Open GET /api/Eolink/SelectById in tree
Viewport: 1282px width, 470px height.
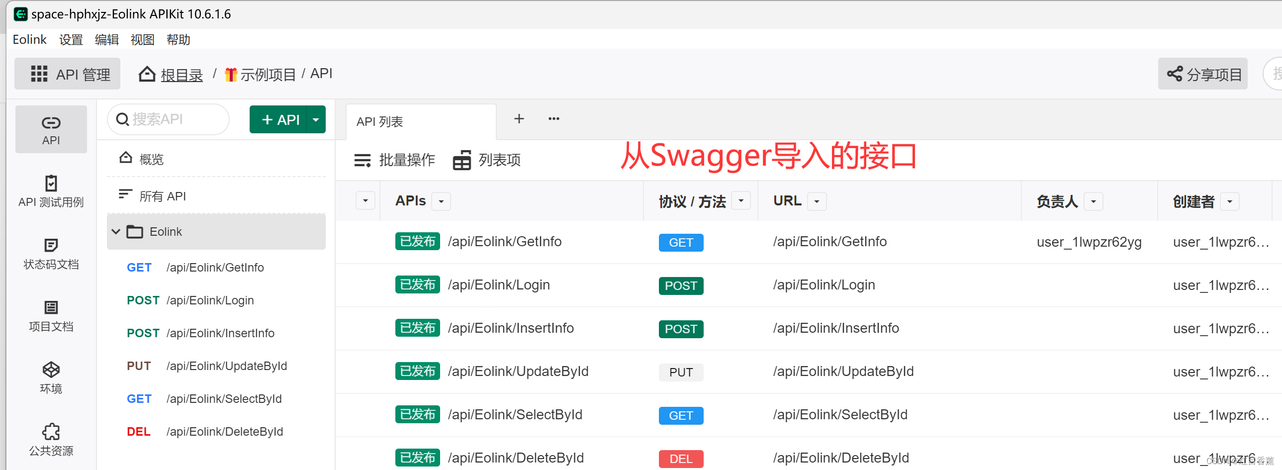click(x=216, y=399)
